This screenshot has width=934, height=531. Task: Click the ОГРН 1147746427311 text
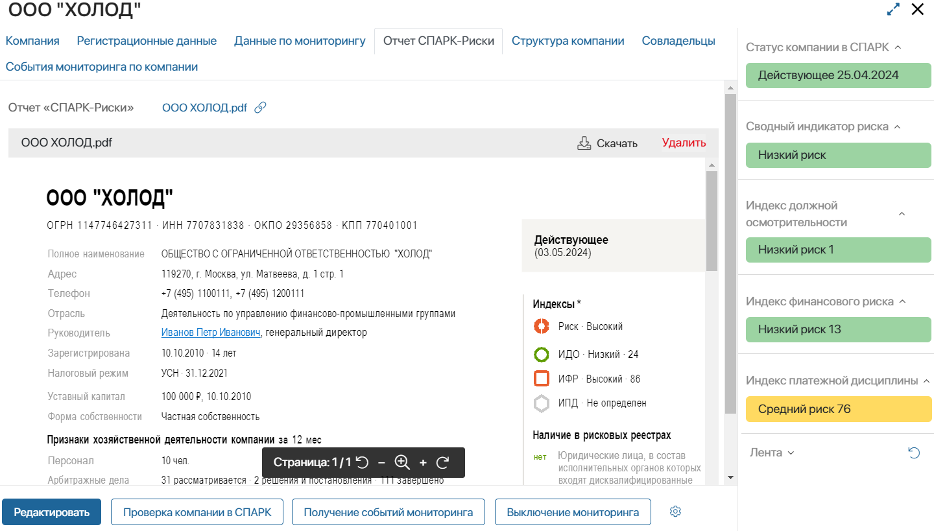click(x=99, y=226)
